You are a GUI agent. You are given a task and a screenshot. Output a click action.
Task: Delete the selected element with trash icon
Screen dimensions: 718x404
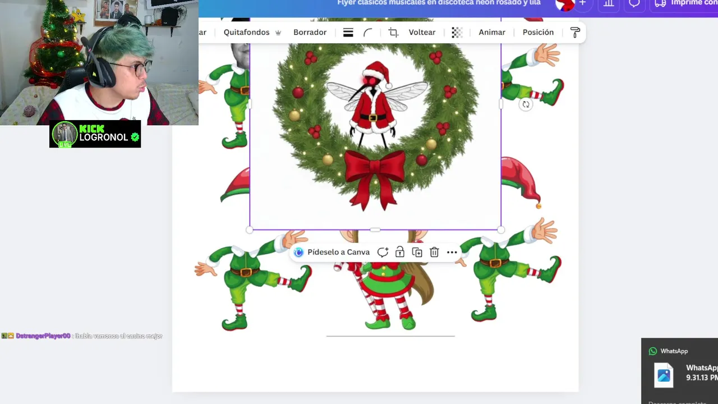(434, 252)
